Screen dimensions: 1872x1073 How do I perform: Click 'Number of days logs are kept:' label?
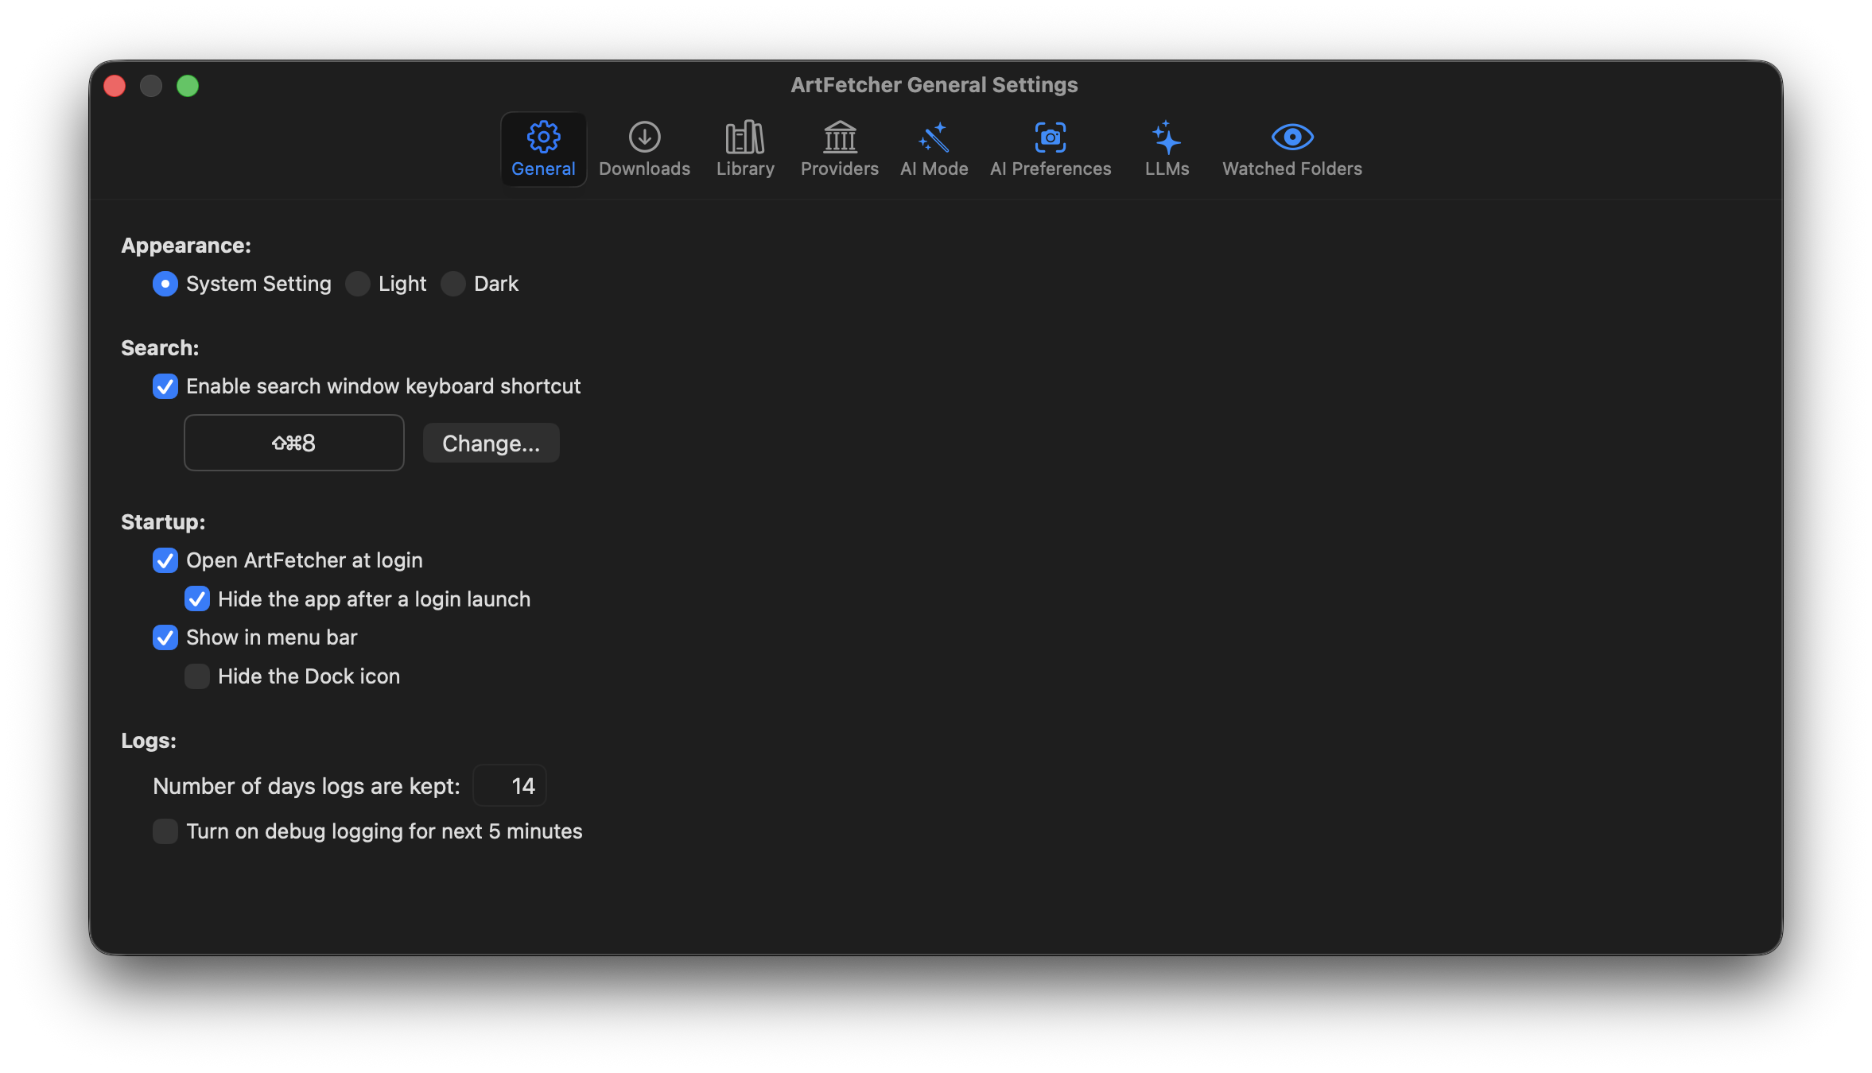point(306,786)
